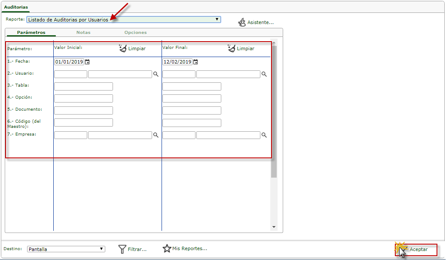Focus the final Usuario name field

pos(228,74)
